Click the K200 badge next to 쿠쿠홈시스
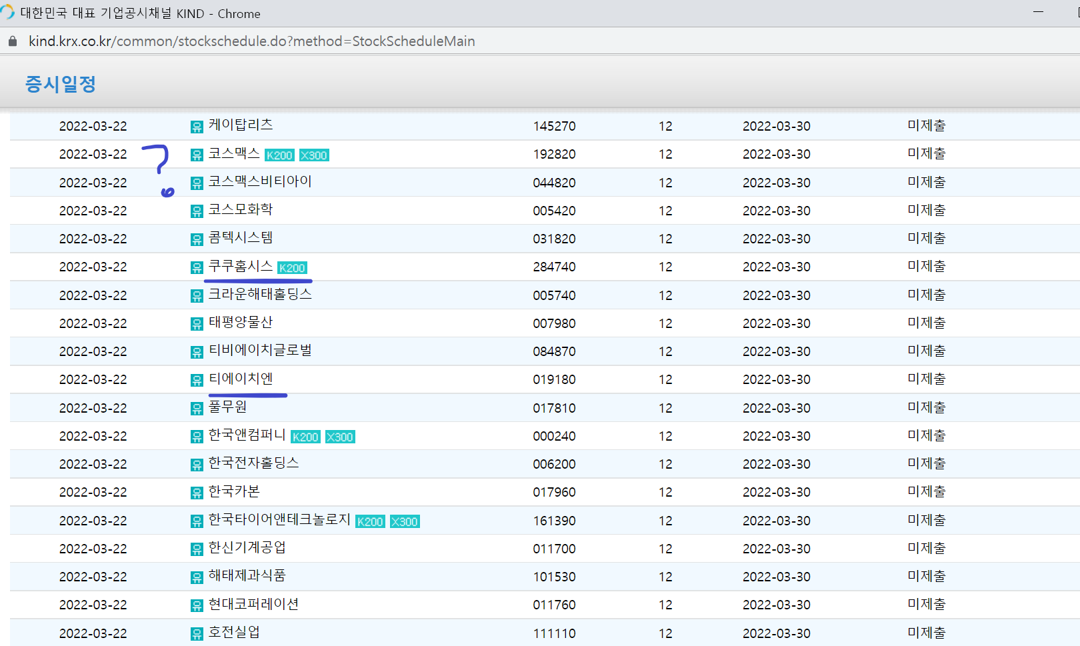1080x646 pixels. coord(292,268)
